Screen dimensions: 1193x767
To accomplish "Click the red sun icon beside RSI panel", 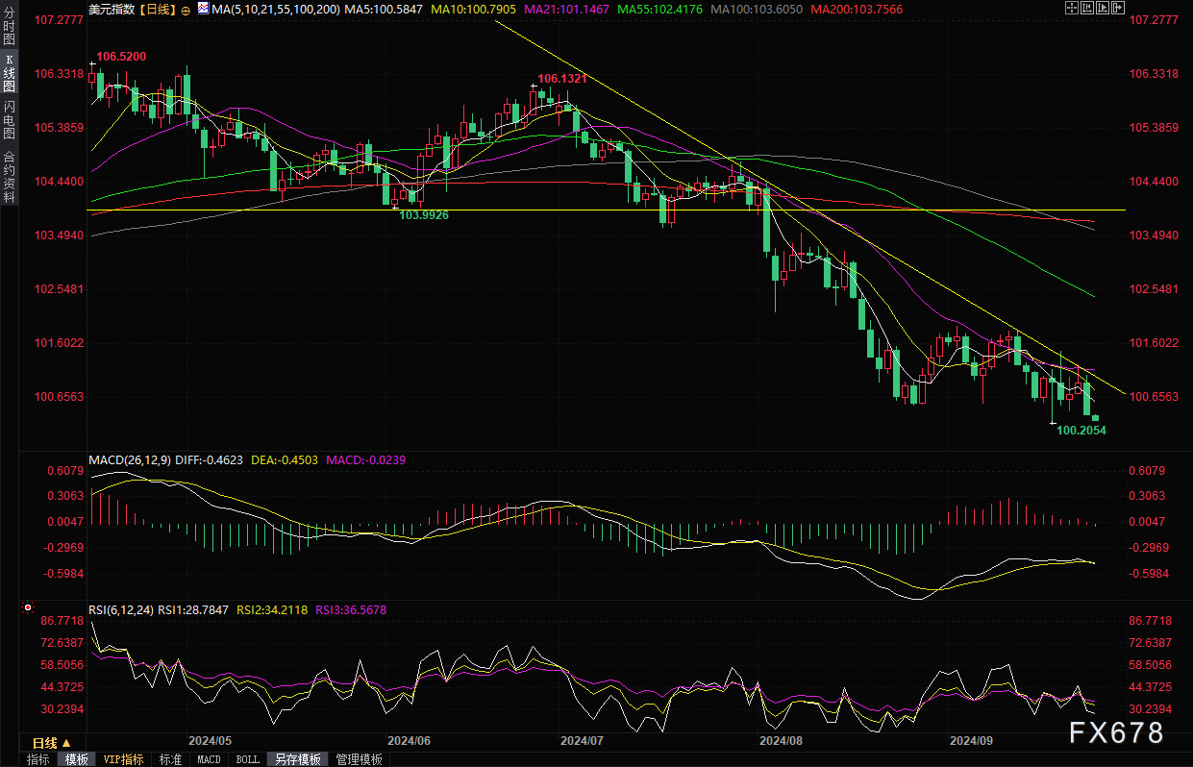I will pos(27,608).
